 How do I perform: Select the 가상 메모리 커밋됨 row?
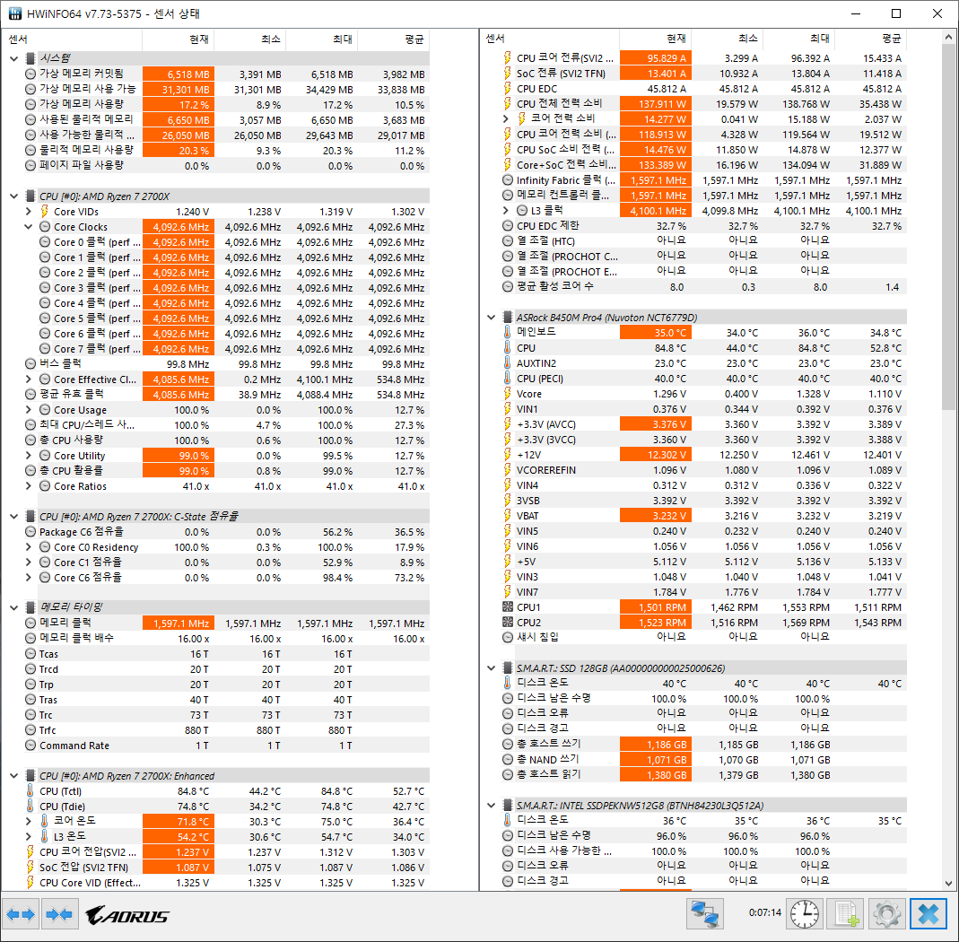point(226,74)
